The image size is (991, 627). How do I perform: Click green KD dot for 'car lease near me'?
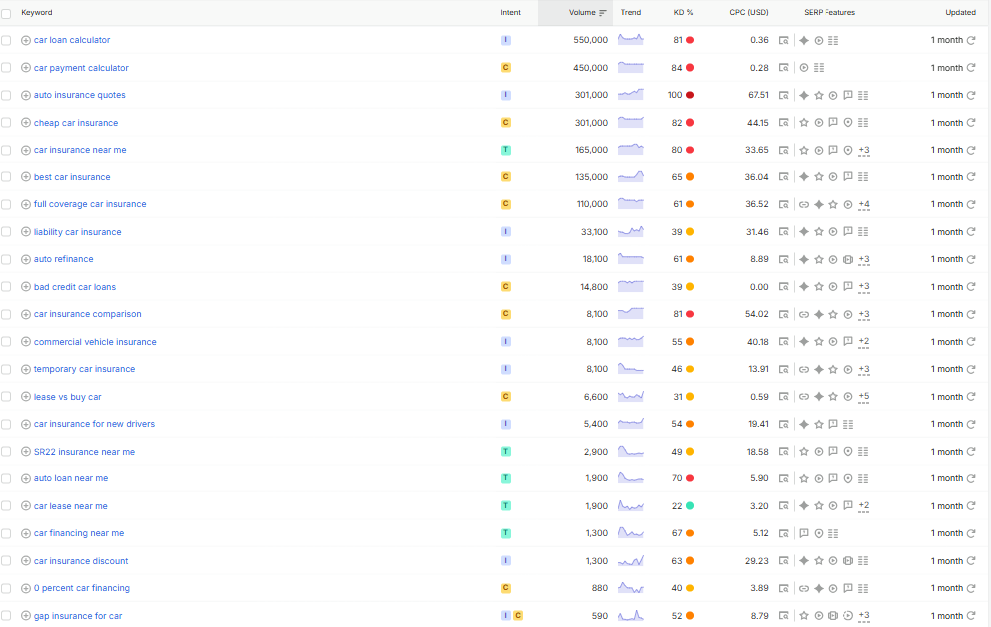point(690,506)
